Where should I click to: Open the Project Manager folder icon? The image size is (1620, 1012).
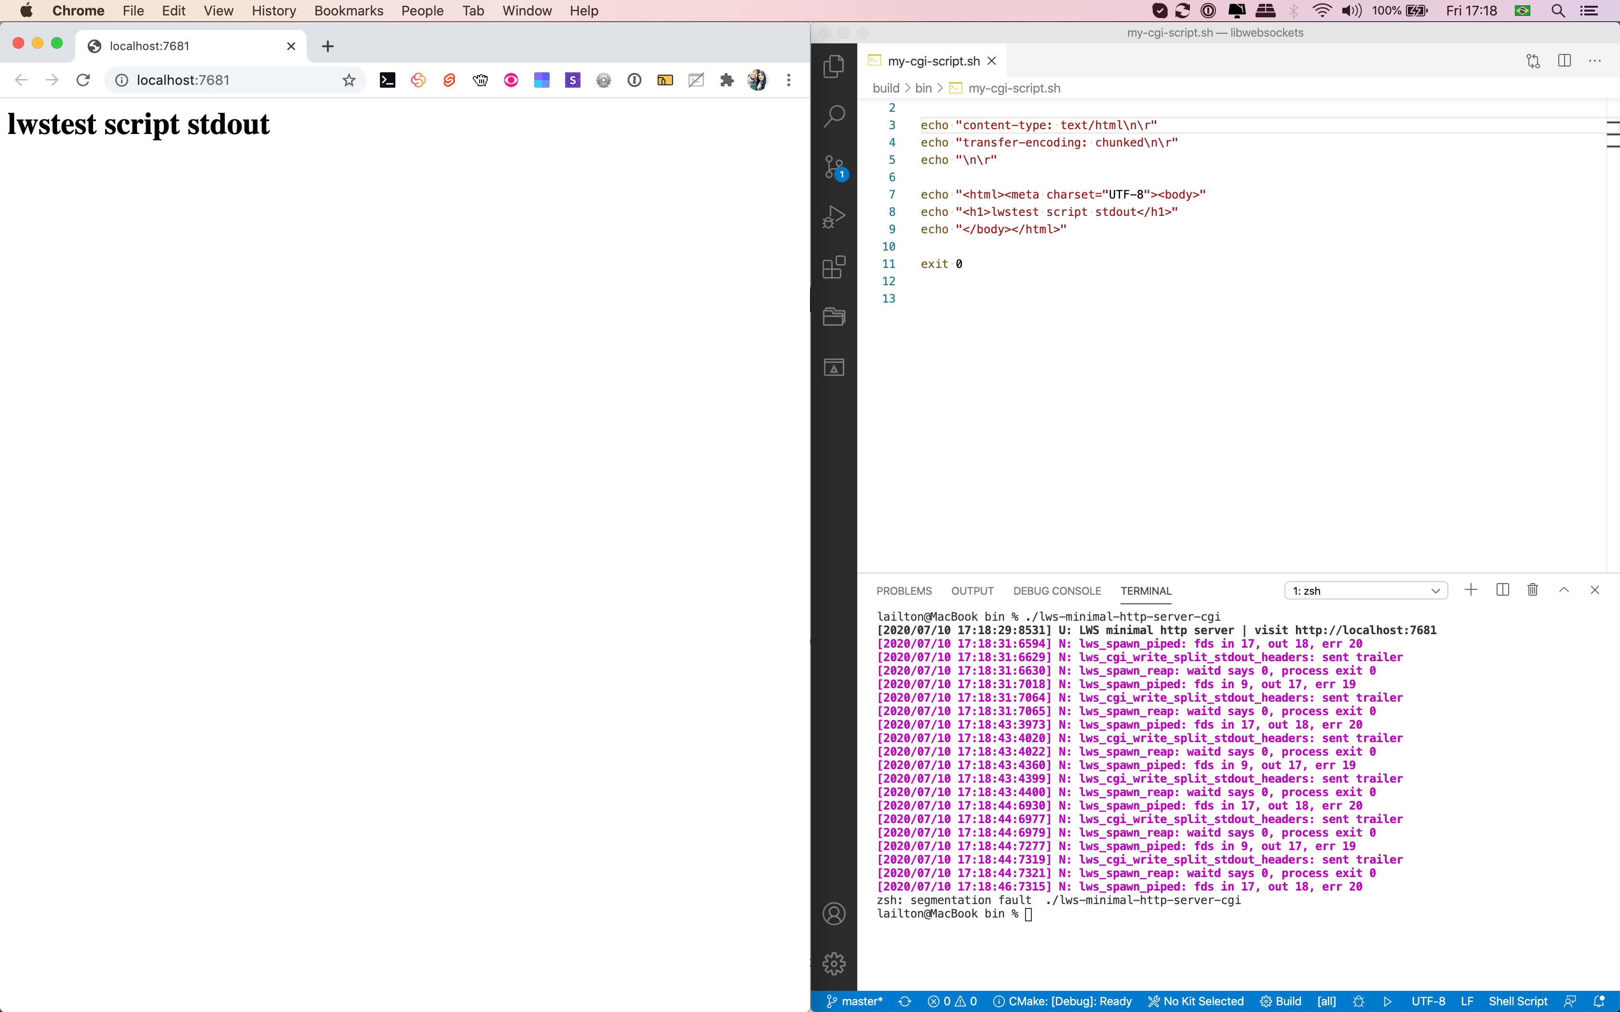click(834, 317)
